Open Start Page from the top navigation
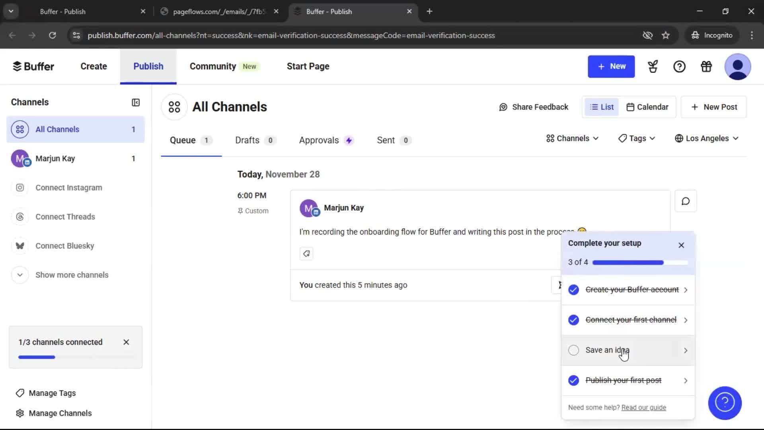The height and width of the screenshot is (430, 764). pos(308,66)
